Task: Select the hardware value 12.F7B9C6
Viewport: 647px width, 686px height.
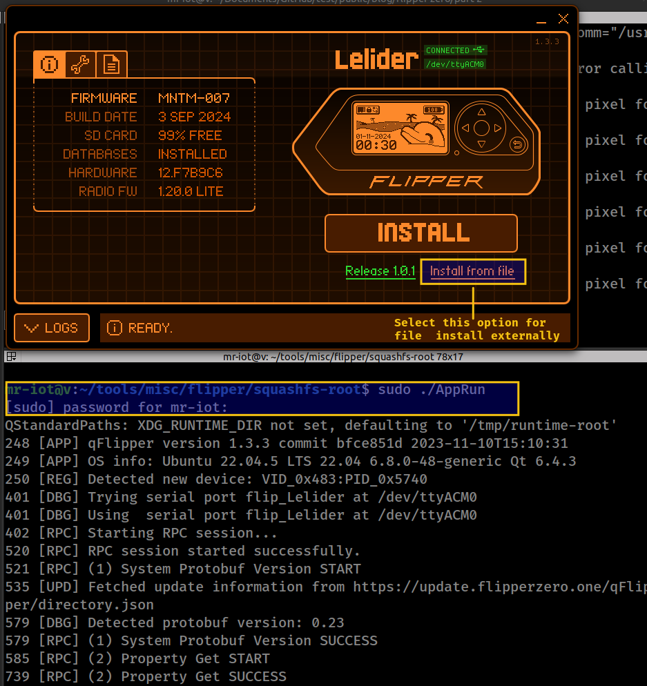Action: coord(191,173)
